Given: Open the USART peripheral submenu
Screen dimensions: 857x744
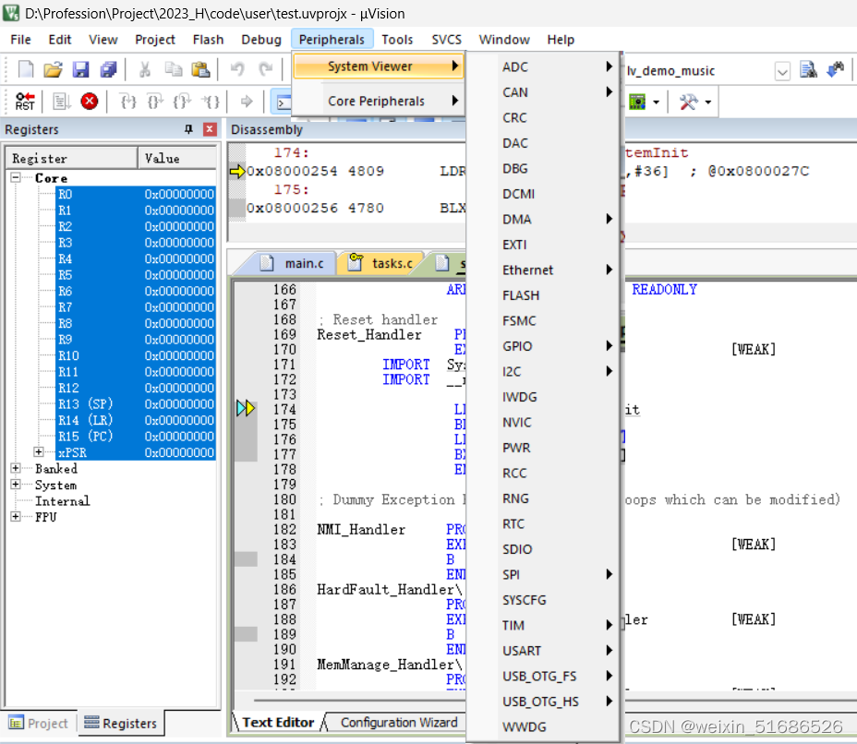Looking at the screenshot, I should tap(543, 651).
